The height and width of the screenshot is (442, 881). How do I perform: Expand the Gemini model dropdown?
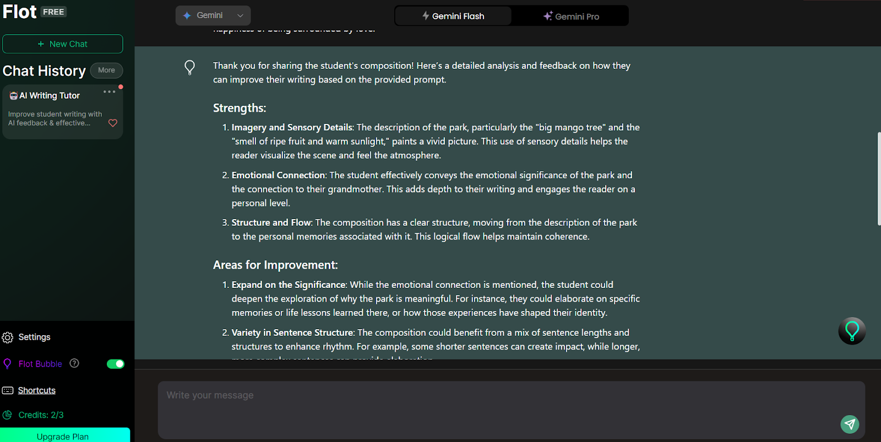(213, 15)
